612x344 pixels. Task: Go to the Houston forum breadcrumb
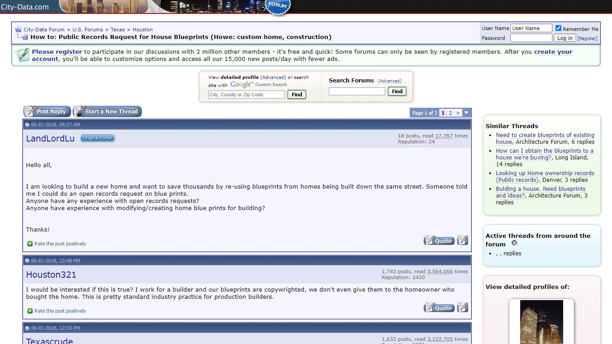pos(142,30)
